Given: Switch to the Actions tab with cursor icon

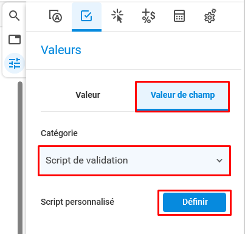Looking at the screenshot, I should coord(117,16).
